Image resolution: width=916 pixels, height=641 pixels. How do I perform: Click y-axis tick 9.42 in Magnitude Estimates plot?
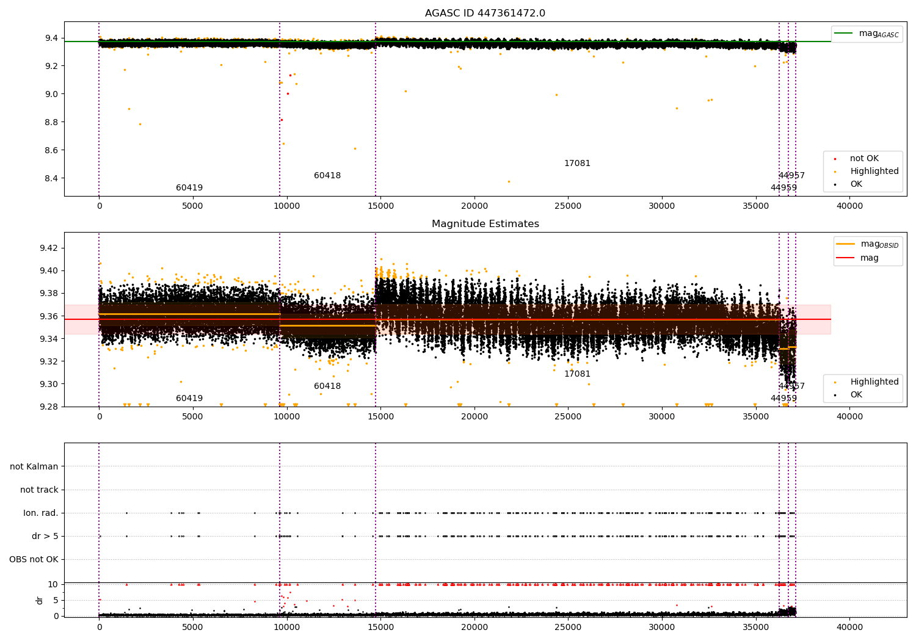tap(49, 248)
